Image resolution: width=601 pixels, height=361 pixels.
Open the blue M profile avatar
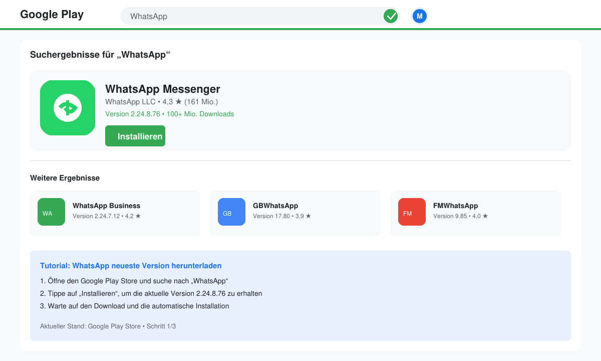tap(420, 16)
